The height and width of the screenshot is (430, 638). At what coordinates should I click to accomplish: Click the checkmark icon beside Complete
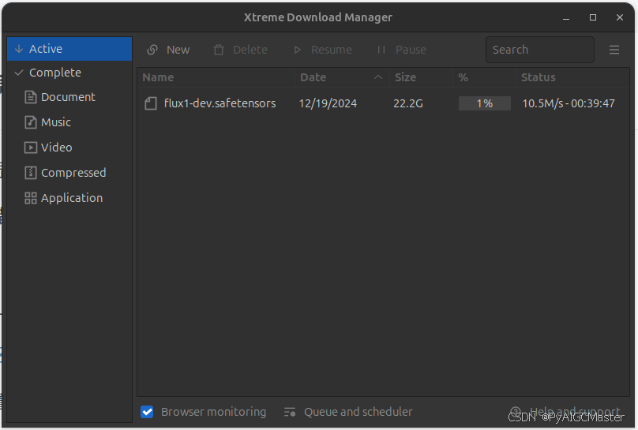point(19,73)
